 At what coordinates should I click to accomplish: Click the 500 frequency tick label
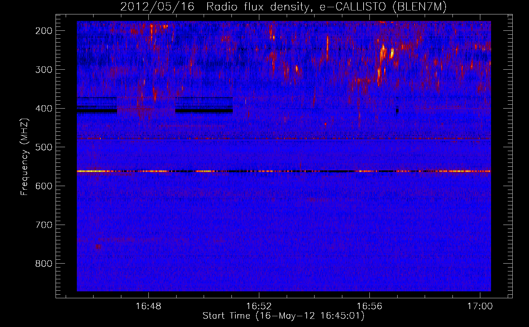[x=43, y=147]
